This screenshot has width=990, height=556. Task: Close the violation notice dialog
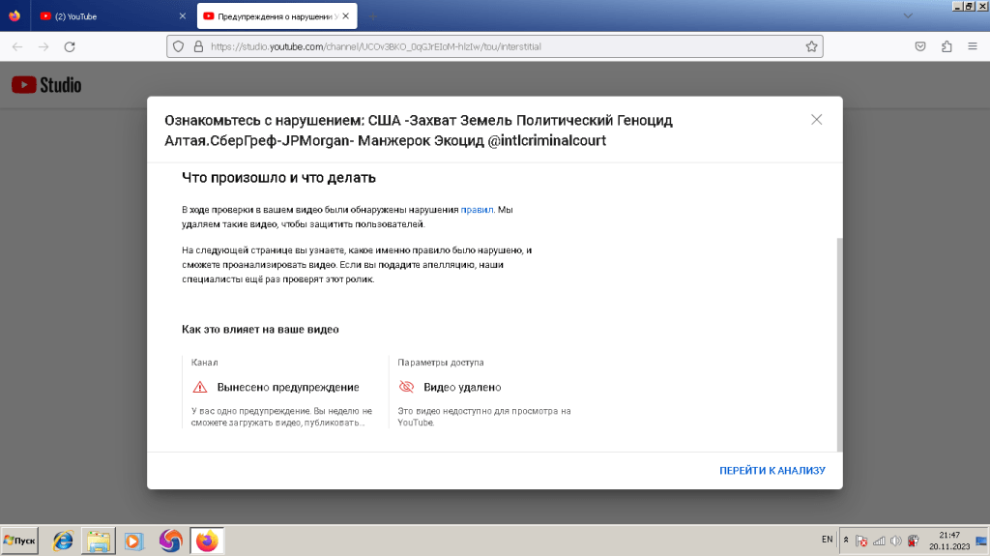point(816,120)
